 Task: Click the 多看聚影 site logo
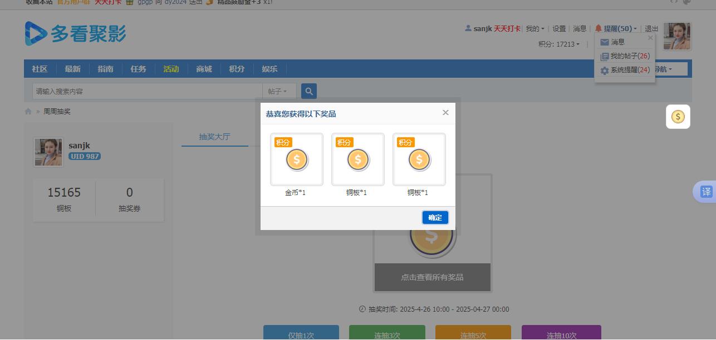coord(75,33)
